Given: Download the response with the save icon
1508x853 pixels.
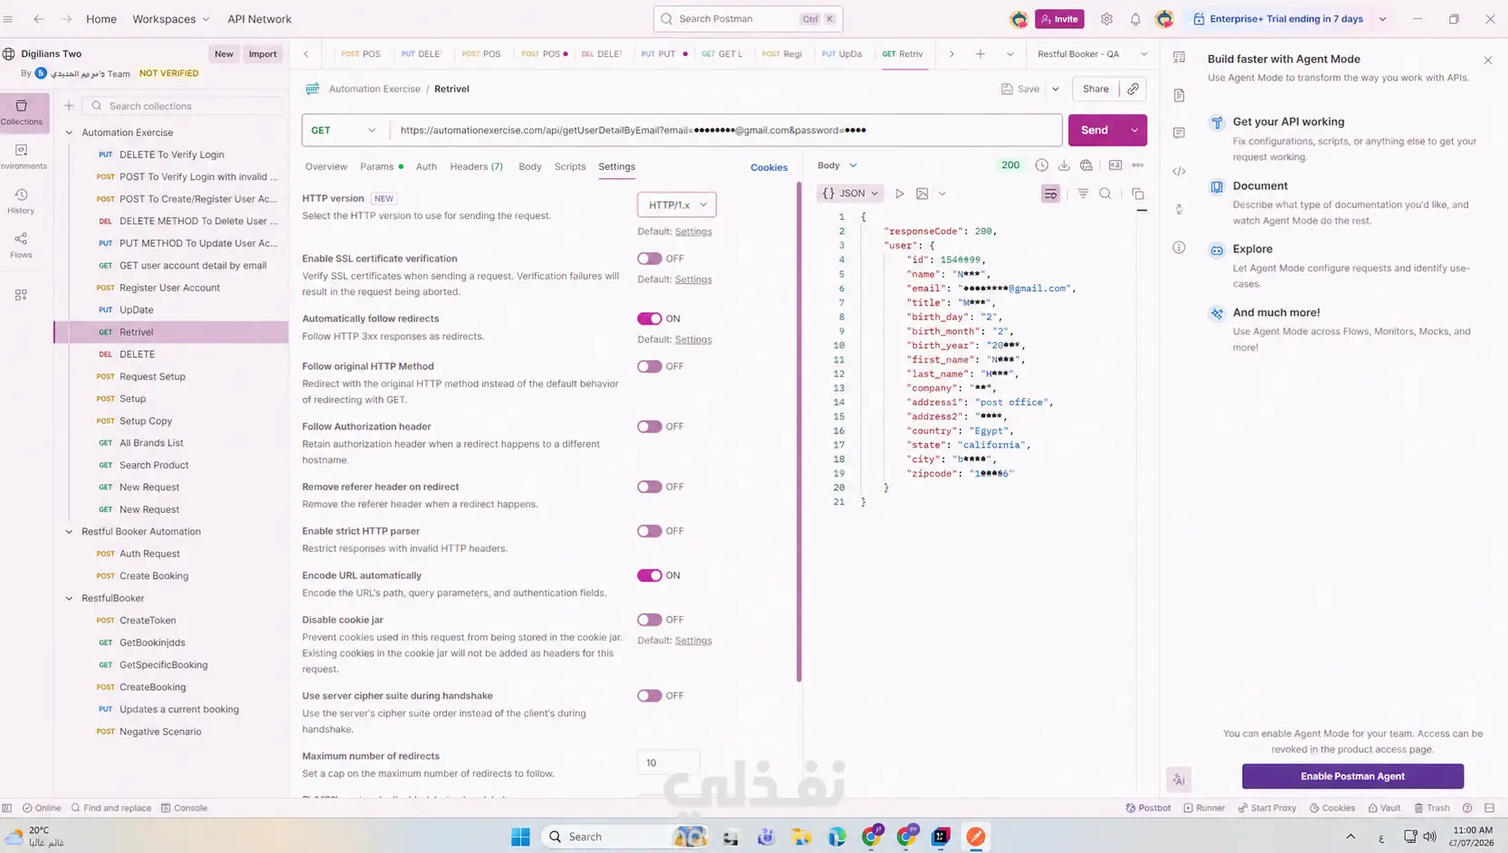Looking at the screenshot, I should (x=1064, y=166).
